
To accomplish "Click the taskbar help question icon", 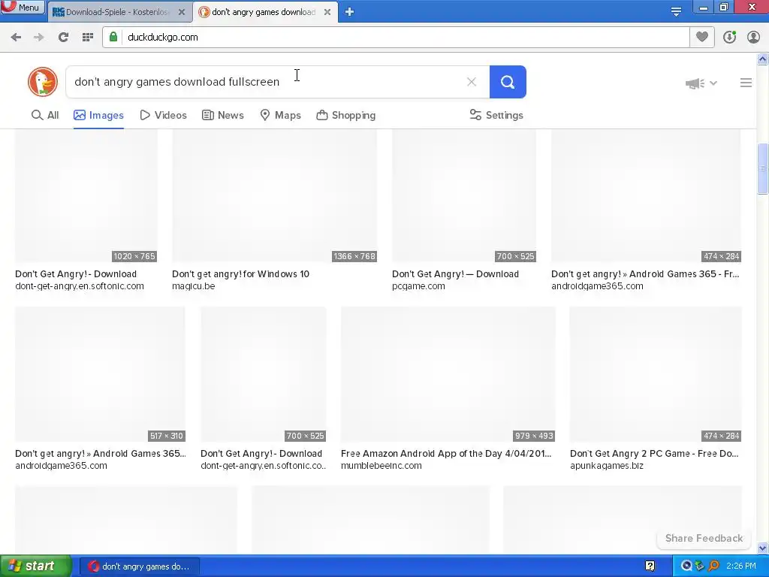I will click(650, 566).
